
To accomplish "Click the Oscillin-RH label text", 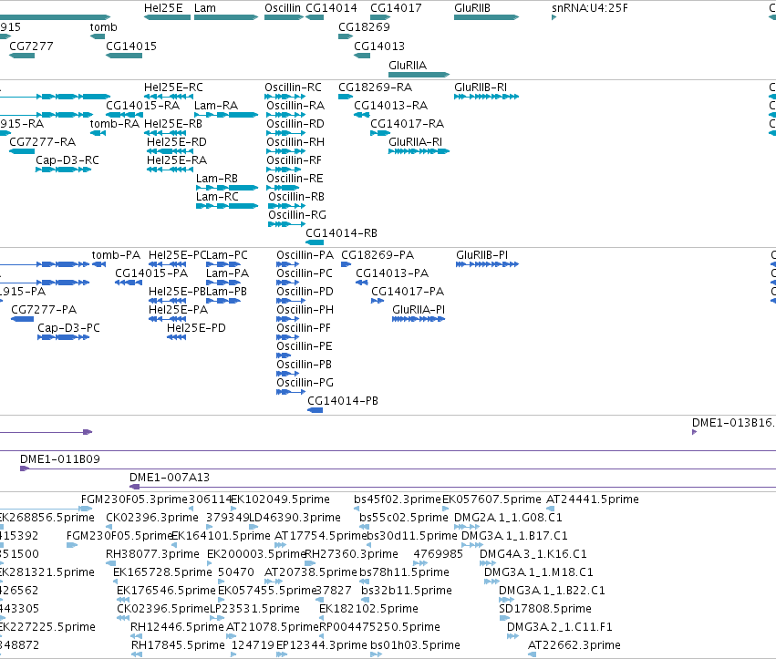I will pyautogui.click(x=295, y=142).
